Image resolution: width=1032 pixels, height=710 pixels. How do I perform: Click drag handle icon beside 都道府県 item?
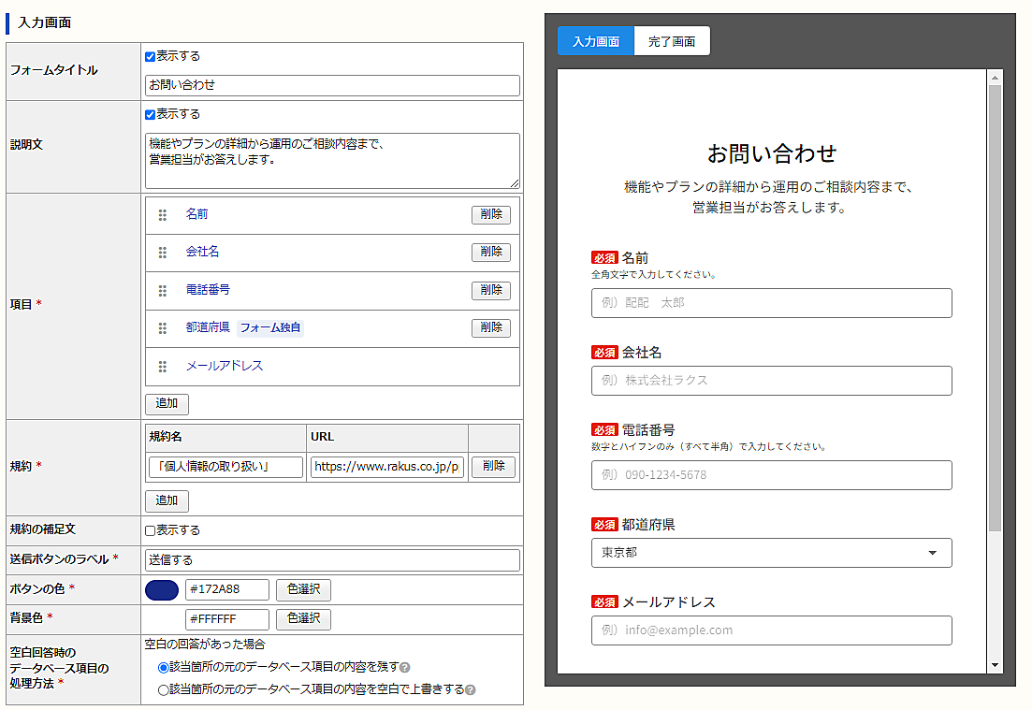coord(163,328)
